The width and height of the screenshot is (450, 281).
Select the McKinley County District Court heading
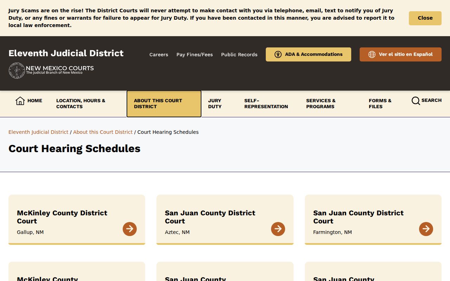coord(62,217)
